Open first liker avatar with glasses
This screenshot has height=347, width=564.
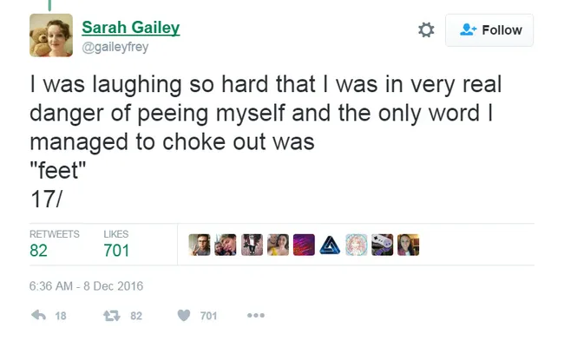pyautogui.click(x=200, y=245)
